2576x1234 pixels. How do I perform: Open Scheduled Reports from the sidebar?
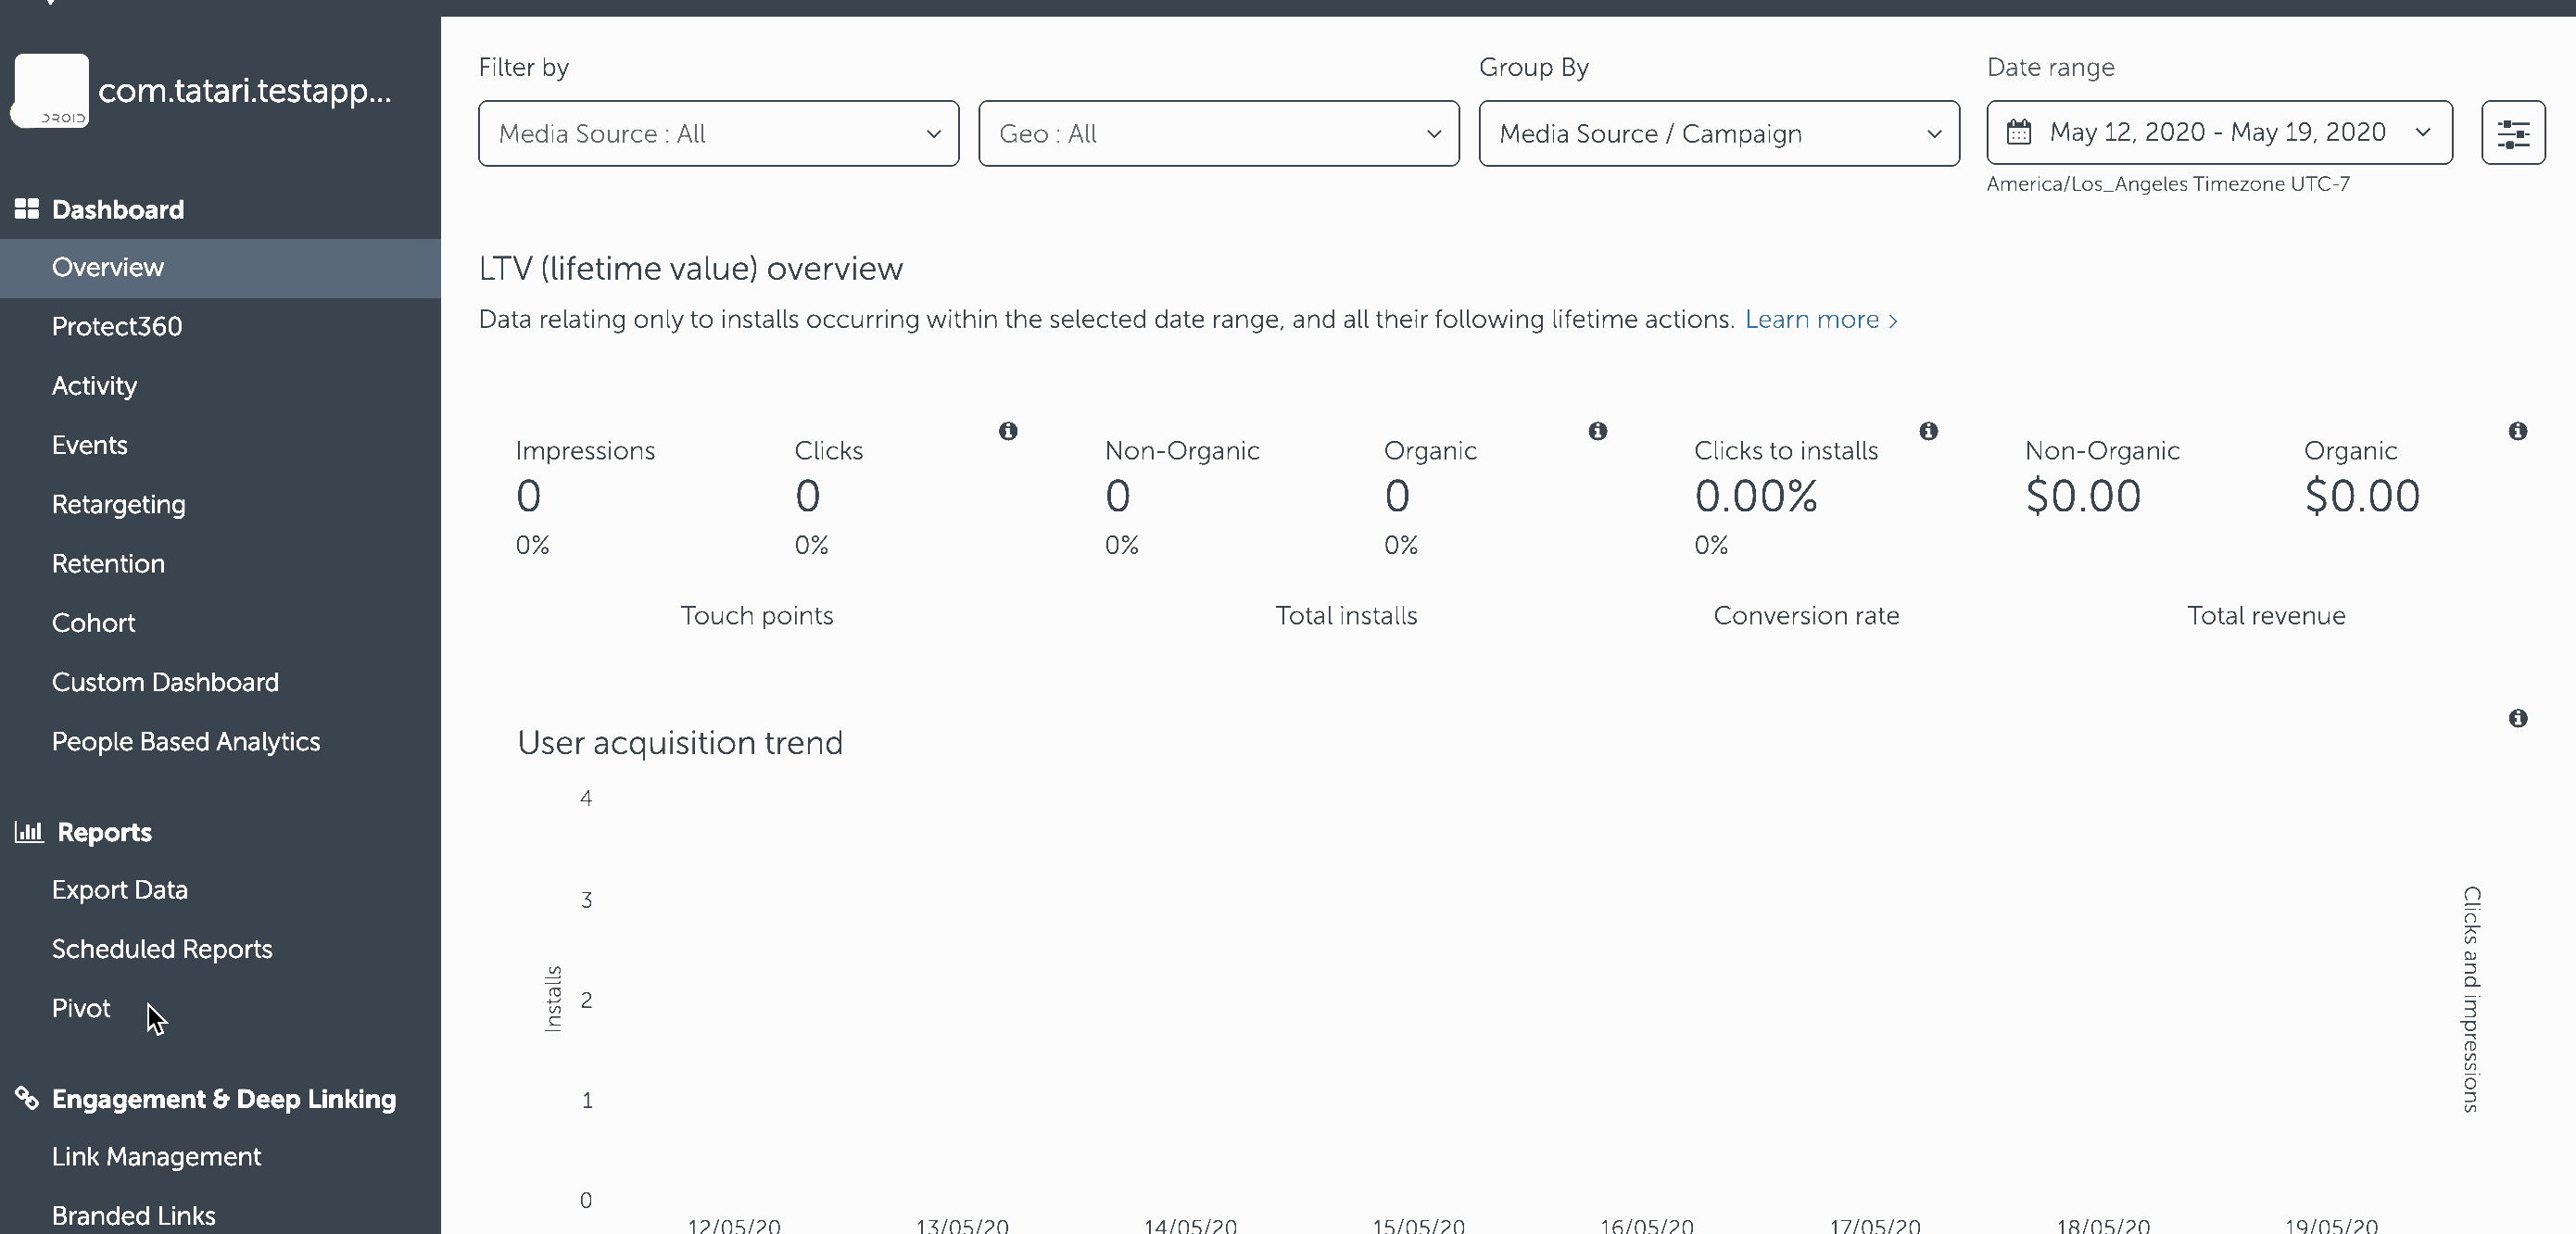162,949
